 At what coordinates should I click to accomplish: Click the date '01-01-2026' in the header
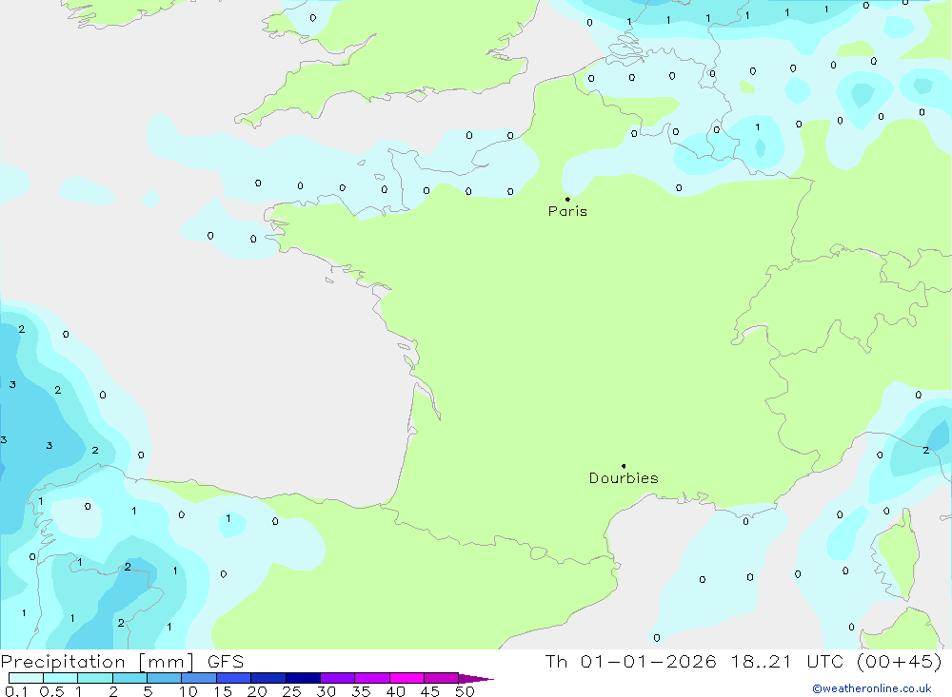click(x=647, y=661)
